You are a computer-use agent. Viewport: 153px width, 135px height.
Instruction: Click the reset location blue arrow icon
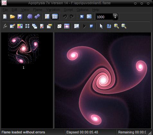click(x=82, y=17)
